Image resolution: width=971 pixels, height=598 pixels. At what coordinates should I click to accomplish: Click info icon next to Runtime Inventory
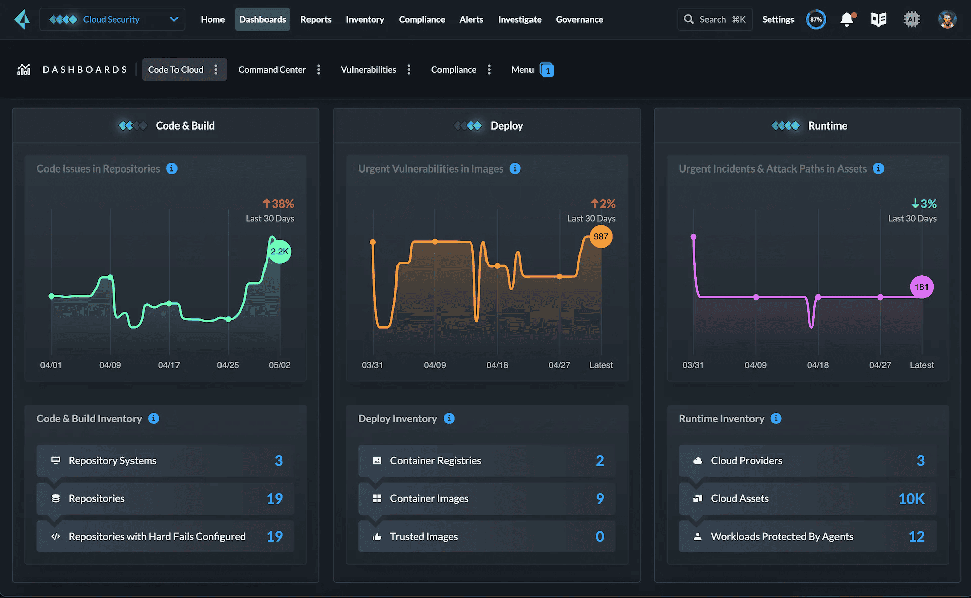pos(776,418)
